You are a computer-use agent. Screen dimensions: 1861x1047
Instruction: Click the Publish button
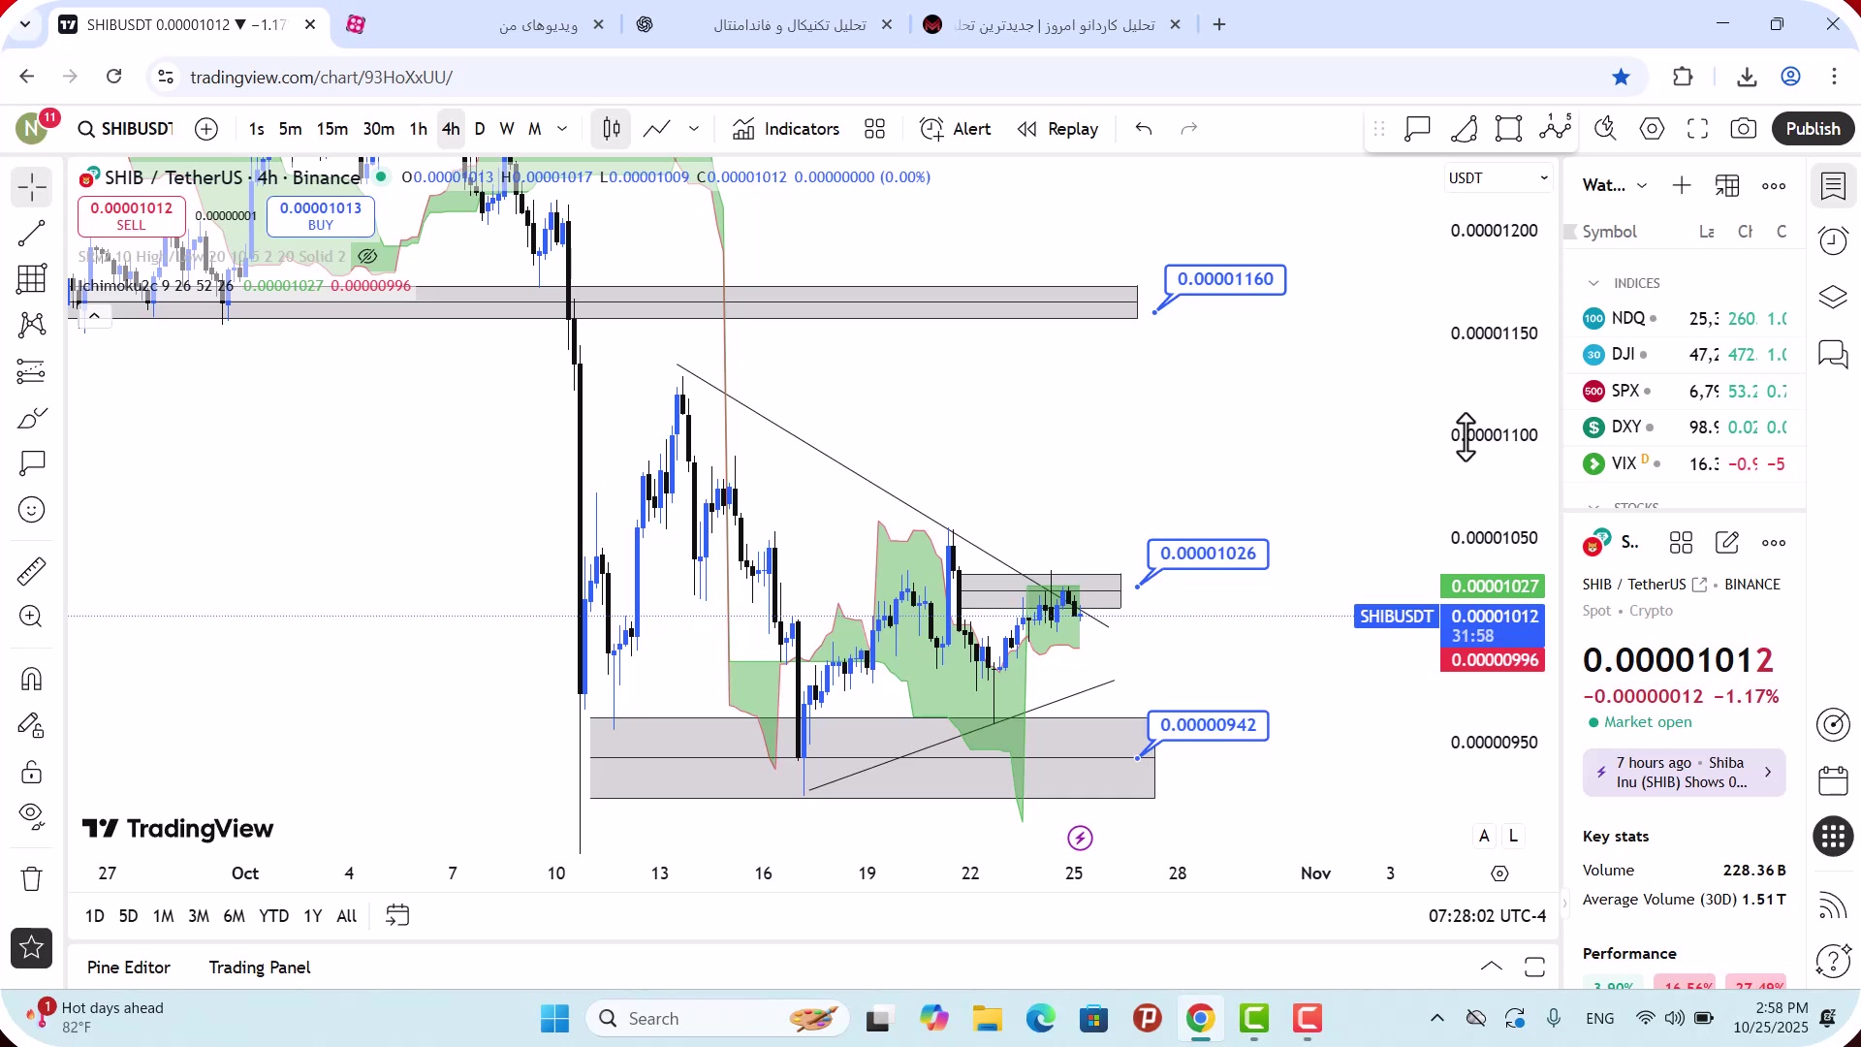[x=1814, y=129]
